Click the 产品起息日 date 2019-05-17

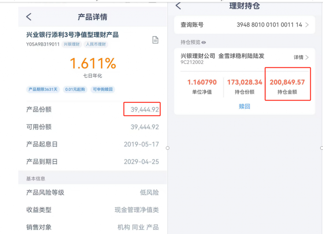pyautogui.click(x=141, y=144)
